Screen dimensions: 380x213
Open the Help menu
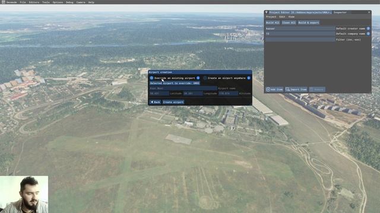pos(91,2)
